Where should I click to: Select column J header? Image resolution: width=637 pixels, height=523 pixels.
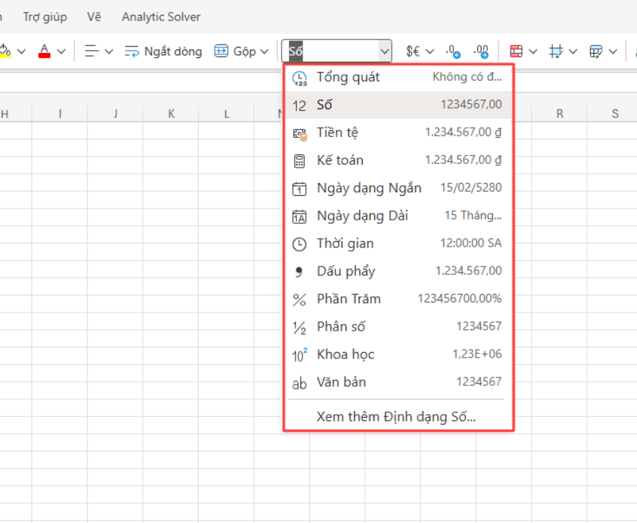[115, 114]
